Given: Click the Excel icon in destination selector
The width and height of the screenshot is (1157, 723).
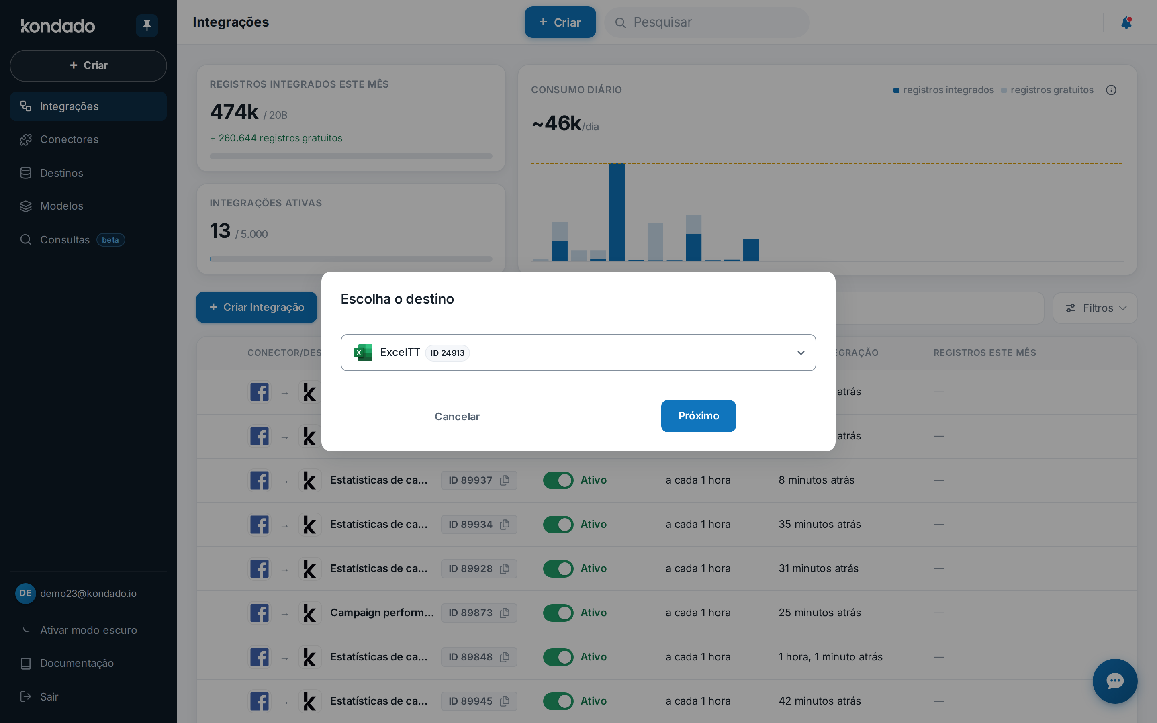Looking at the screenshot, I should click(363, 352).
